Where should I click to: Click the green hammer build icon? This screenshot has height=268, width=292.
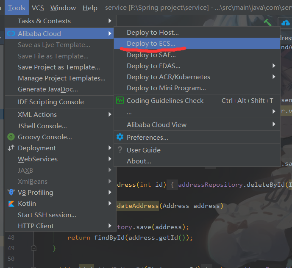coord(267,22)
